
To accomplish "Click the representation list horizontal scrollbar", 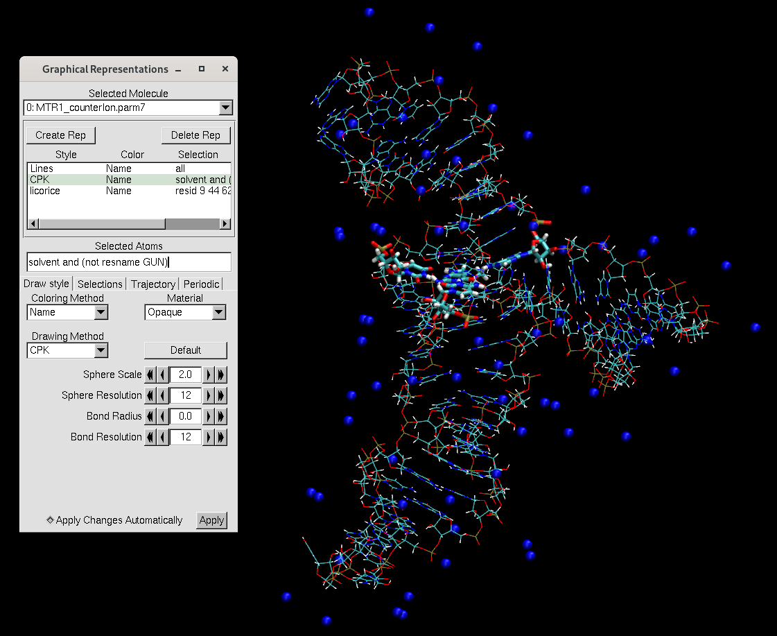I will click(103, 224).
